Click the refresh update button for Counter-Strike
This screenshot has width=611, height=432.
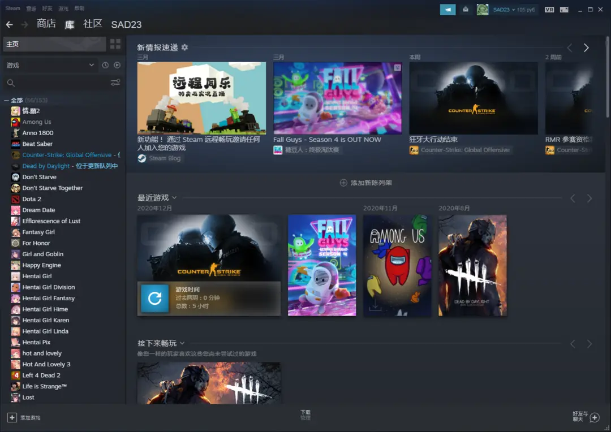(x=154, y=299)
